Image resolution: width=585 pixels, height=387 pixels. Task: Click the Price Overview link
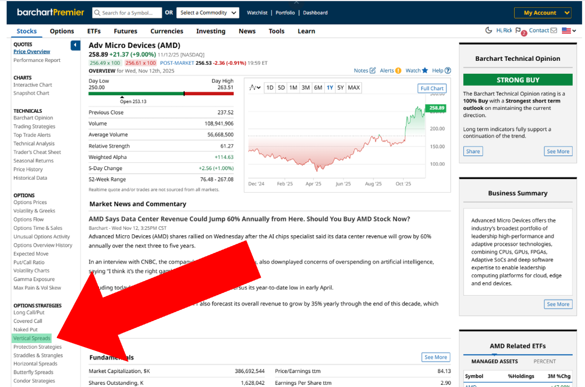(x=32, y=51)
